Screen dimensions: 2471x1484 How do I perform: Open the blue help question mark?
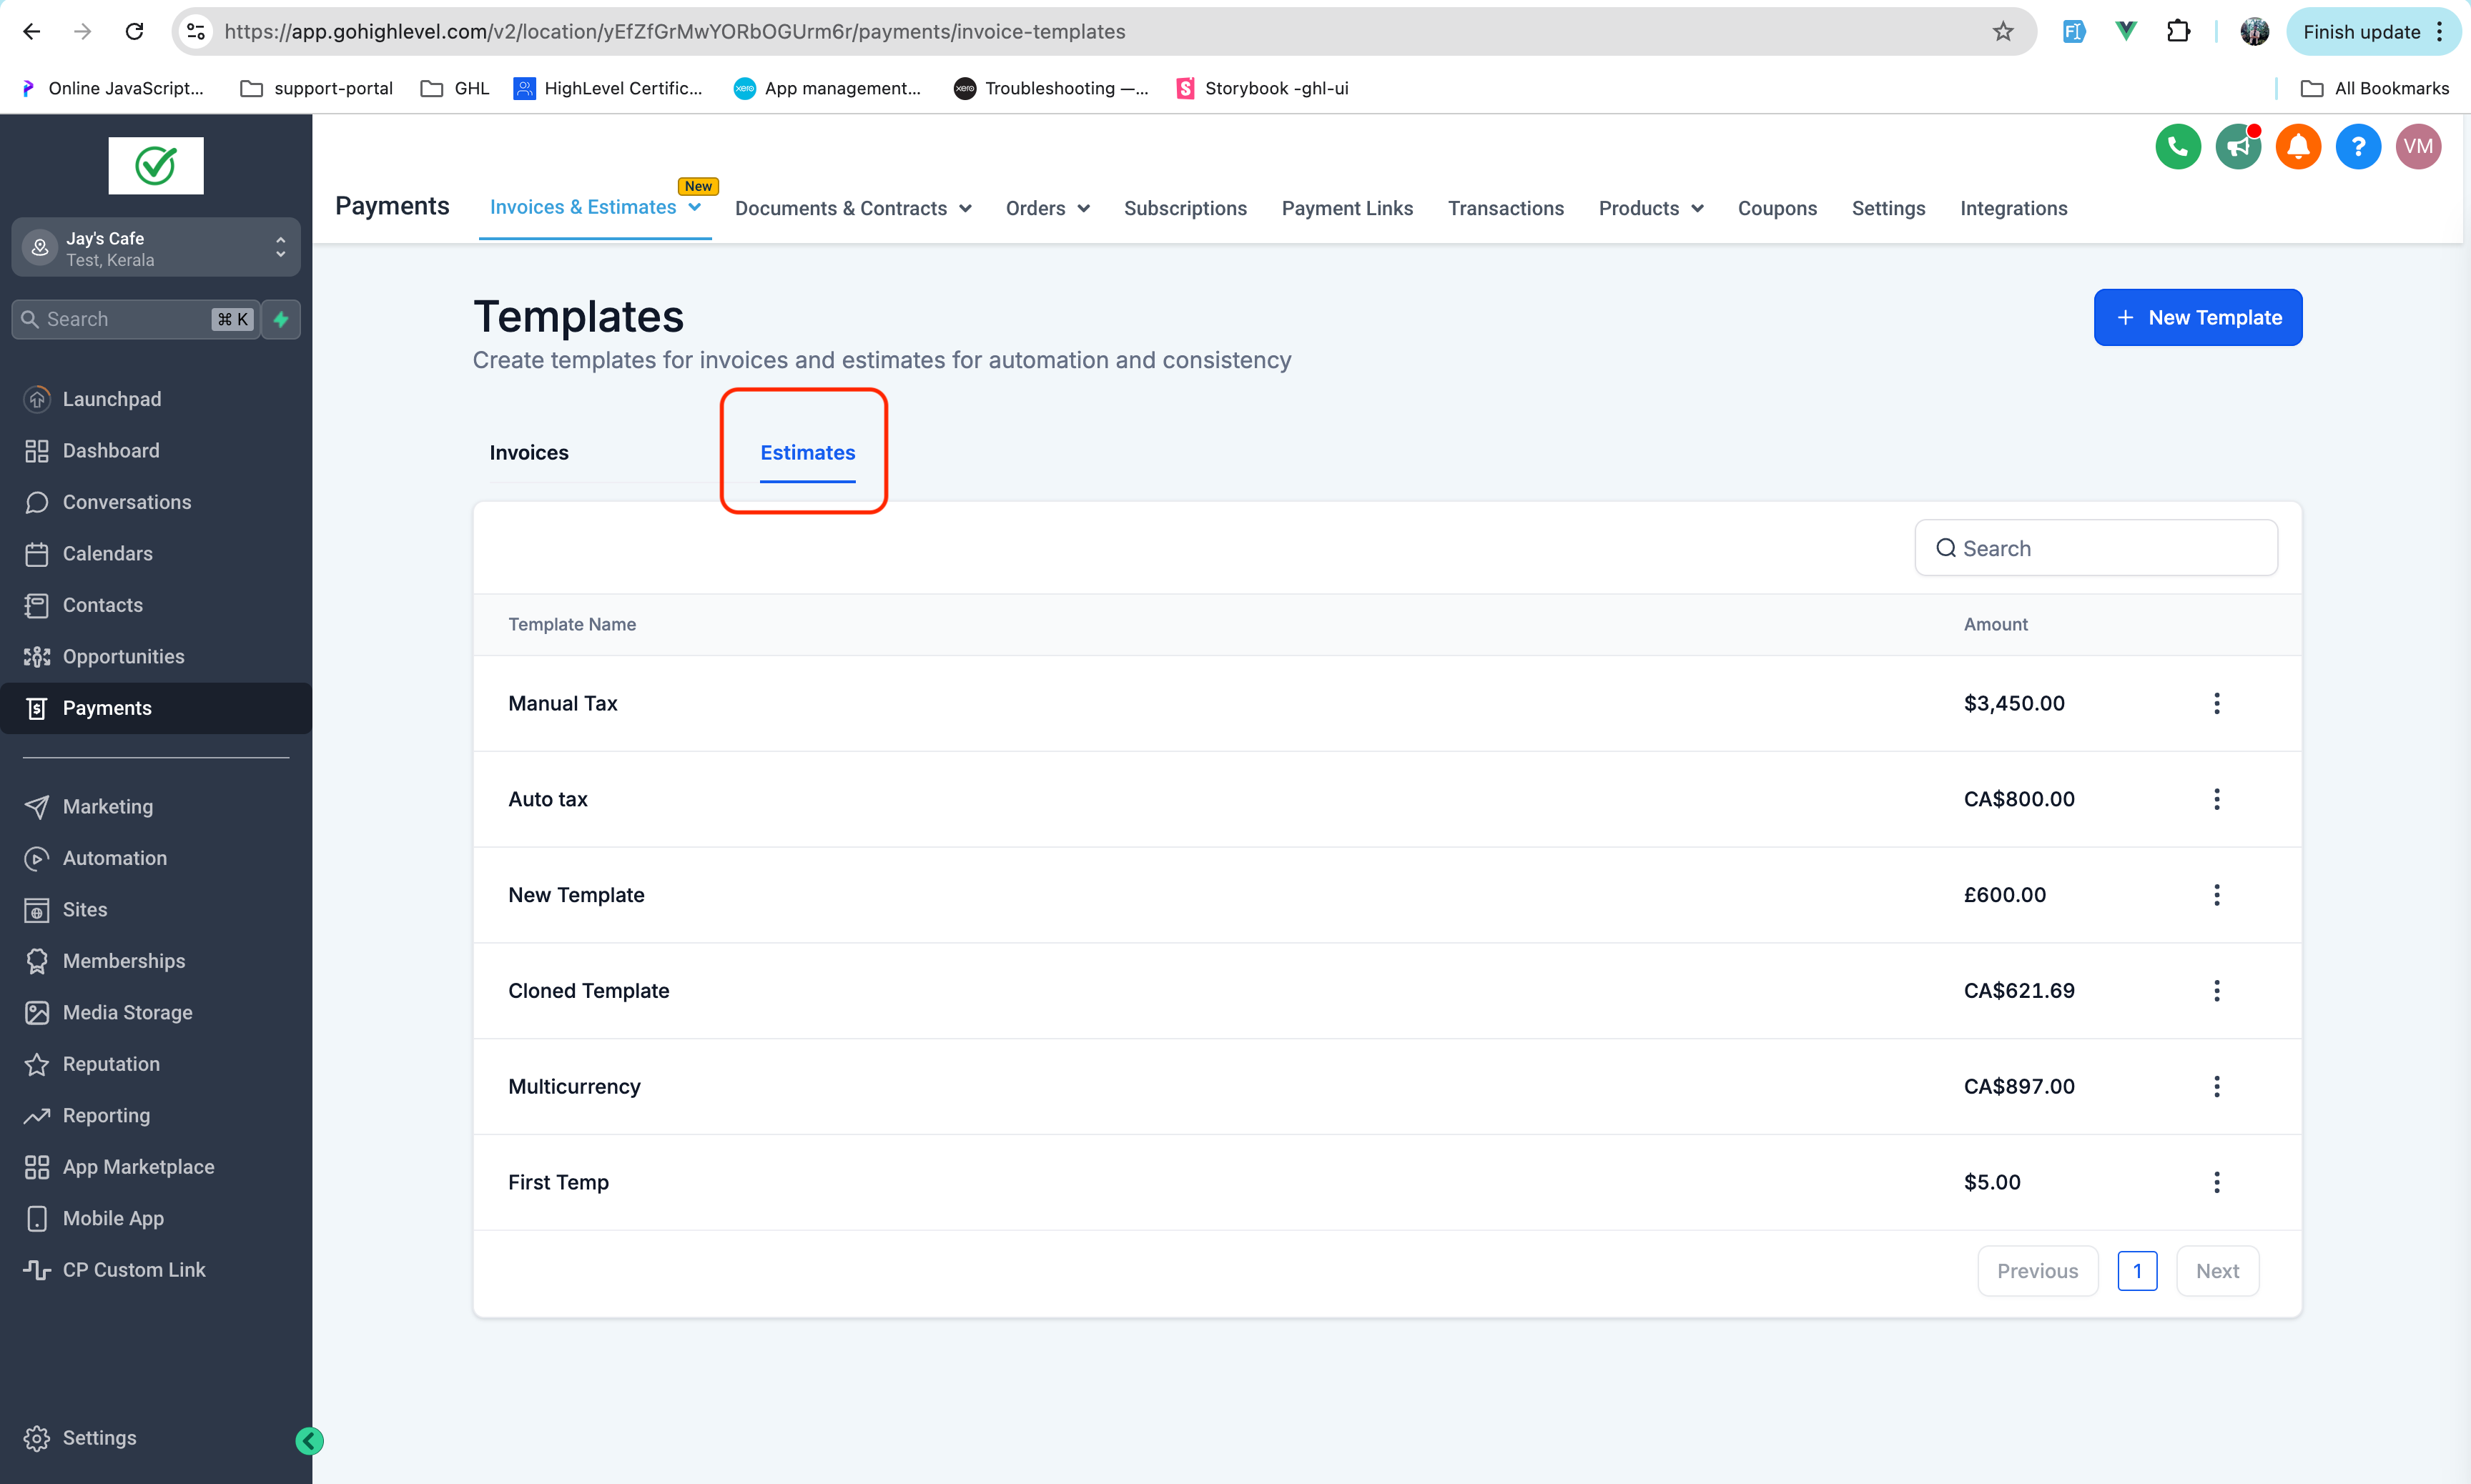[x=2358, y=147]
